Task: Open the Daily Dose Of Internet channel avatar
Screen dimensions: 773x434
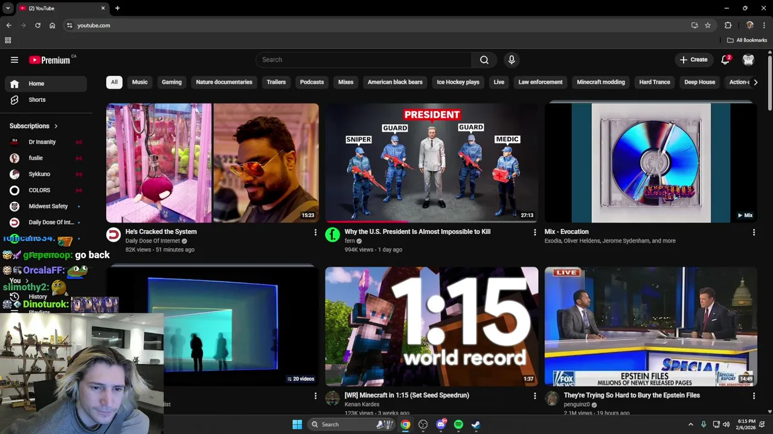Action: pyautogui.click(x=113, y=234)
